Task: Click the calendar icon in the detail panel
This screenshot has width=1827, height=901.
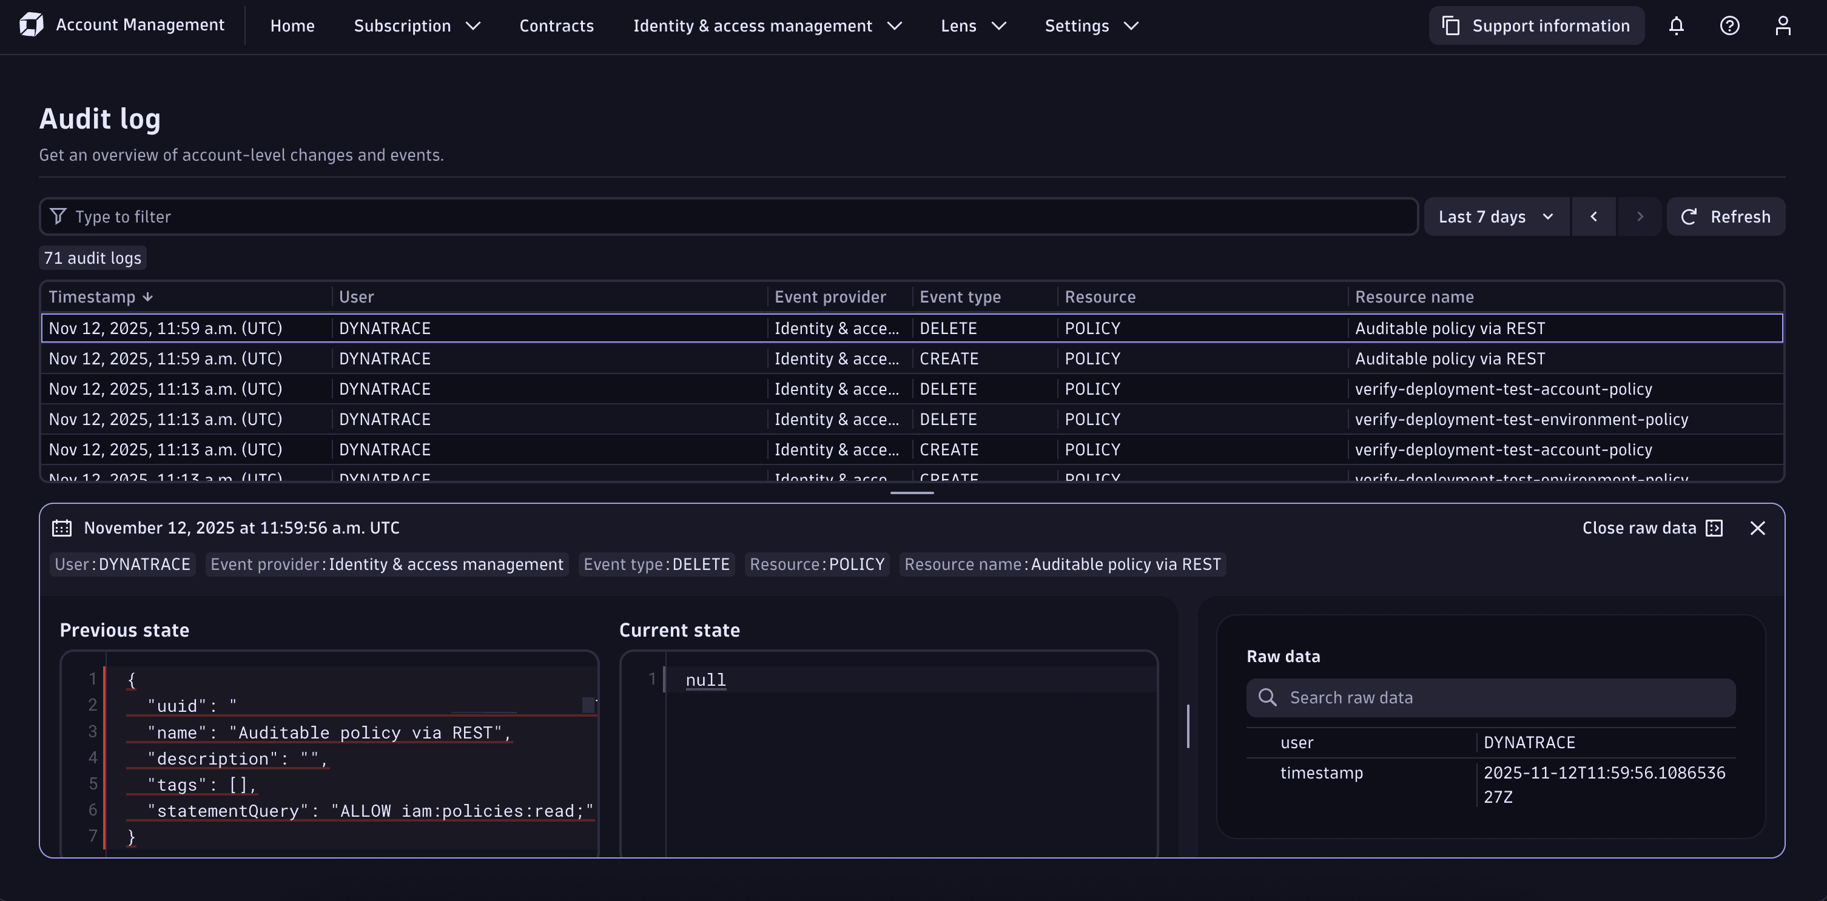Action: pyautogui.click(x=62, y=528)
